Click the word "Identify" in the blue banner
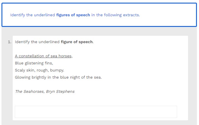Screen dimensions: 199x125 pyautogui.click(x=17, y=15)
